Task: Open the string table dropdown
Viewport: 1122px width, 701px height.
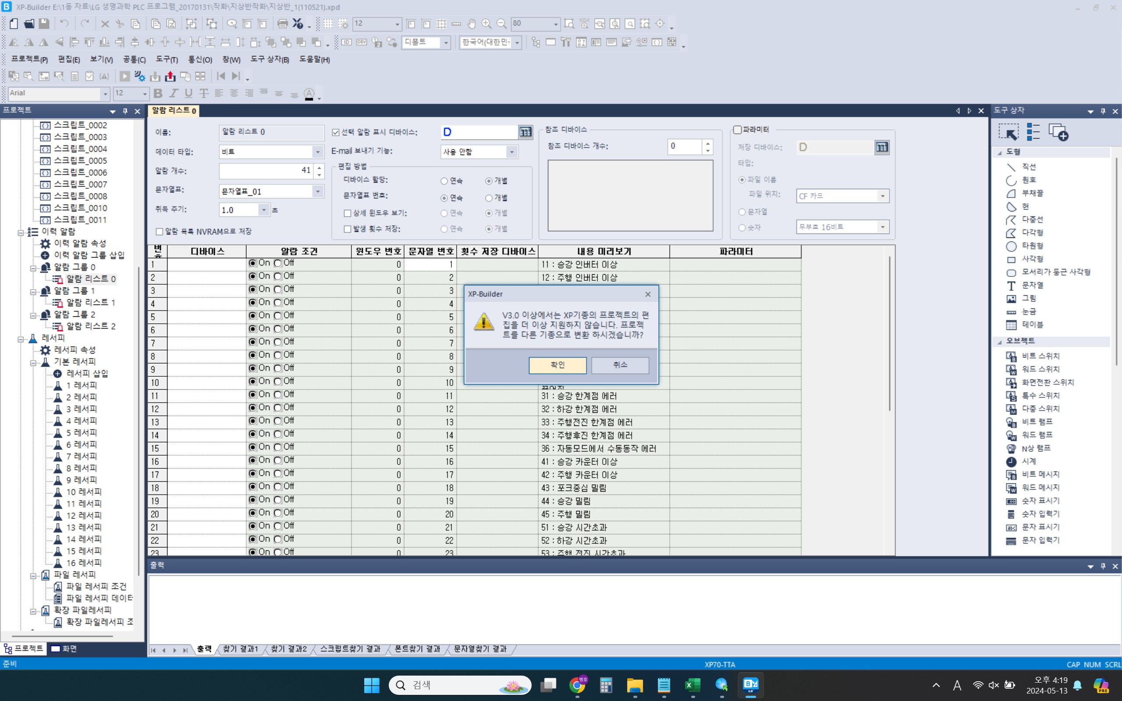Action: point(318,191)
